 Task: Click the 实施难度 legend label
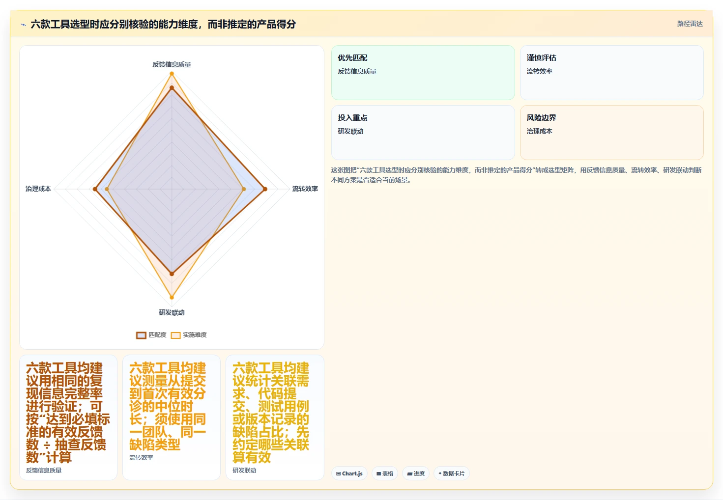pos(195,335)
